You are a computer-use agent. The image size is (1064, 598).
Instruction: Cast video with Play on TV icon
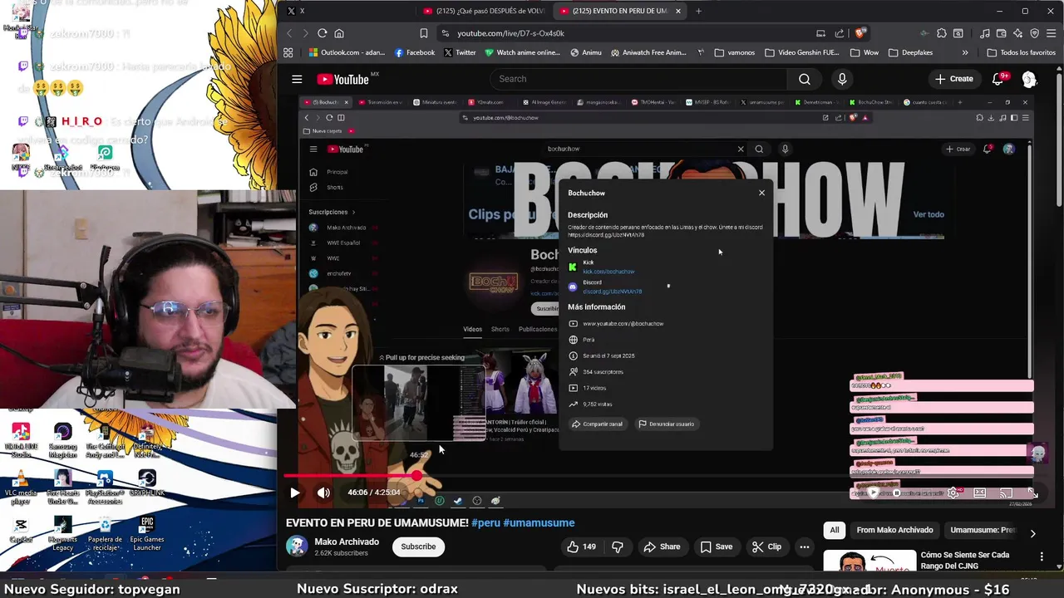click(x=1006, y=493)
